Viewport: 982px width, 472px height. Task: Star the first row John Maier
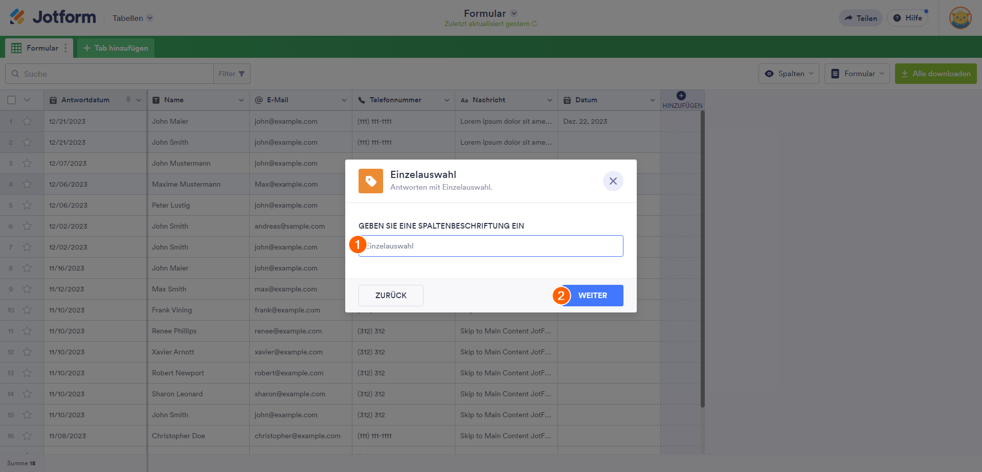[27, 121]
